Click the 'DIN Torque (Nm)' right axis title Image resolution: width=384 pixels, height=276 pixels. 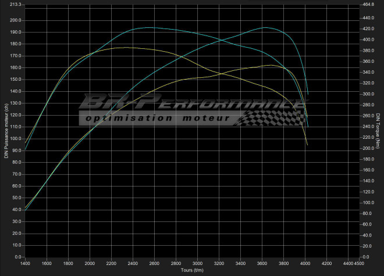[378, 130]
